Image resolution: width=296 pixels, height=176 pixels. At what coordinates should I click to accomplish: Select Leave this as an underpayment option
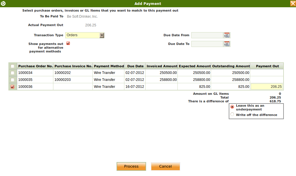click(232, 107)
